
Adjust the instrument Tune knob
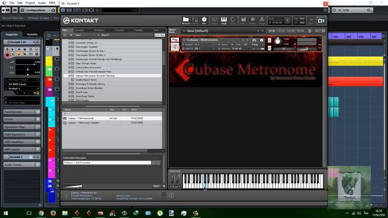278,41
